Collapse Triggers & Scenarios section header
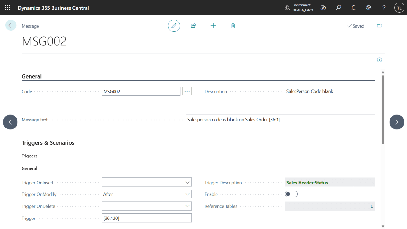Screen dimensions: 407x229 click(x=48, y=143)
